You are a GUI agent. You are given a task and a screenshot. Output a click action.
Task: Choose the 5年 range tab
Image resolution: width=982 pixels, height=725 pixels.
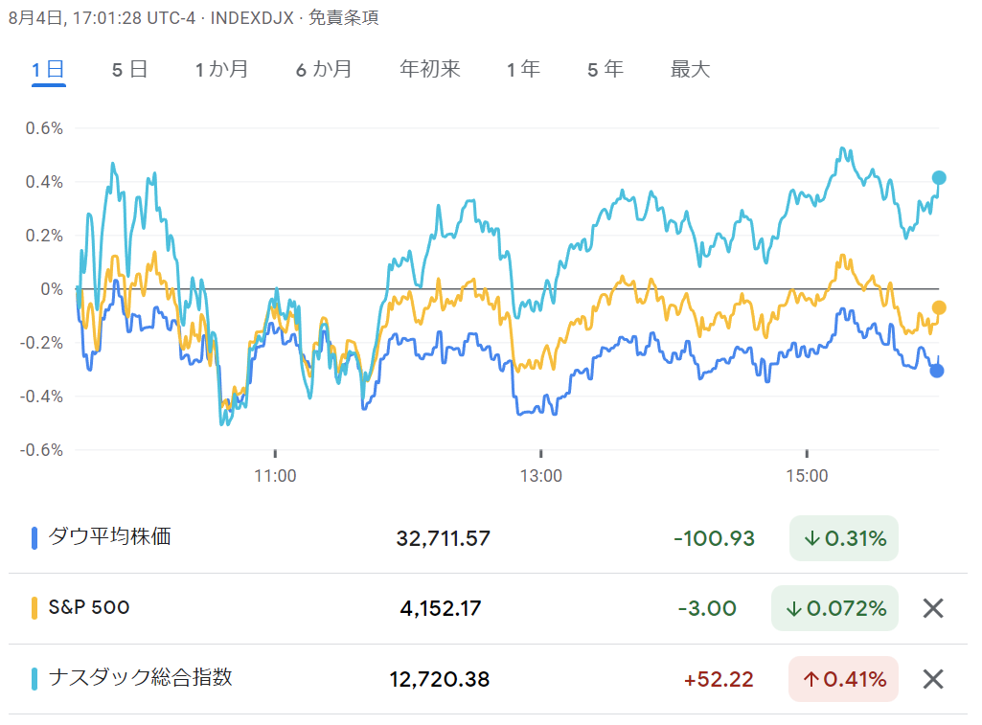[x=605, y=69]
